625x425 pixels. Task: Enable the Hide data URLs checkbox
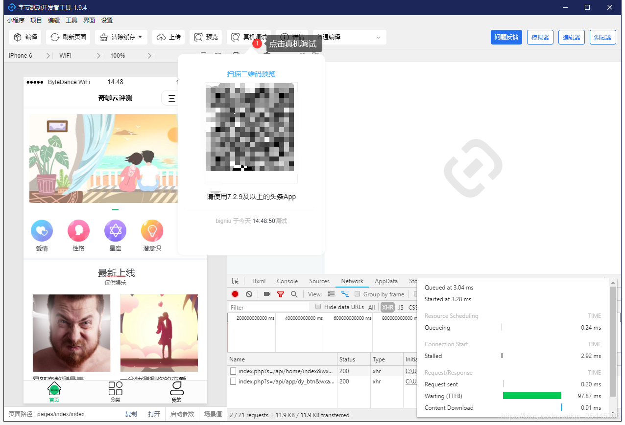(318, 307)
